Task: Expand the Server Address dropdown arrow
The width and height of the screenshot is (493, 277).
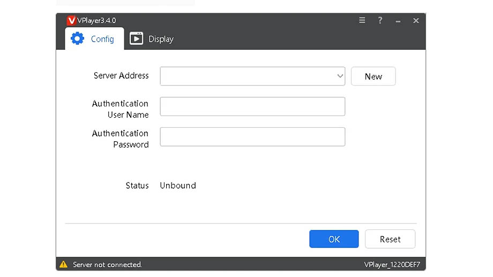Action: (340, 76)
